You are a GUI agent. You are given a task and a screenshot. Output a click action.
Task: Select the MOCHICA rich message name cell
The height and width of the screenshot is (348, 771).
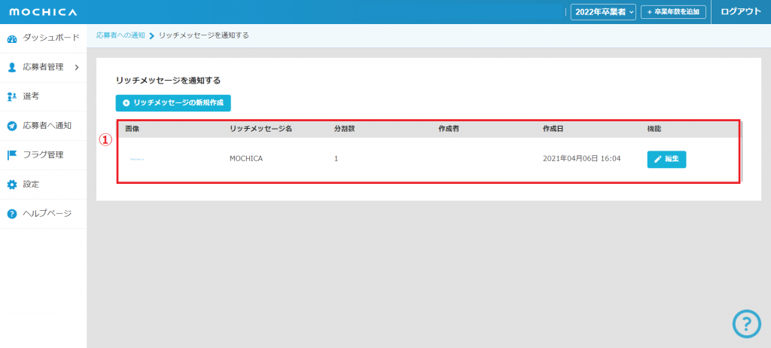coord(246,159)
